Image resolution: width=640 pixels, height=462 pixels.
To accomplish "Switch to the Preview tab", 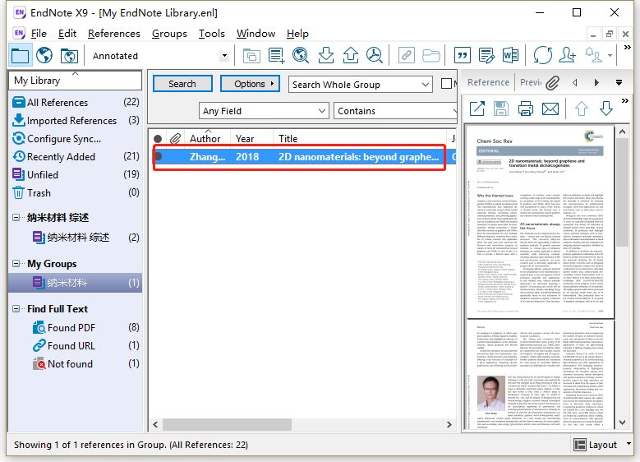I will [x=530, y=82].
